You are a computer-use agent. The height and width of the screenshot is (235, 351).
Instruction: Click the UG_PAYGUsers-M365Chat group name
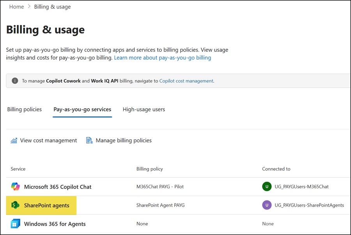[x=301, y=186]
